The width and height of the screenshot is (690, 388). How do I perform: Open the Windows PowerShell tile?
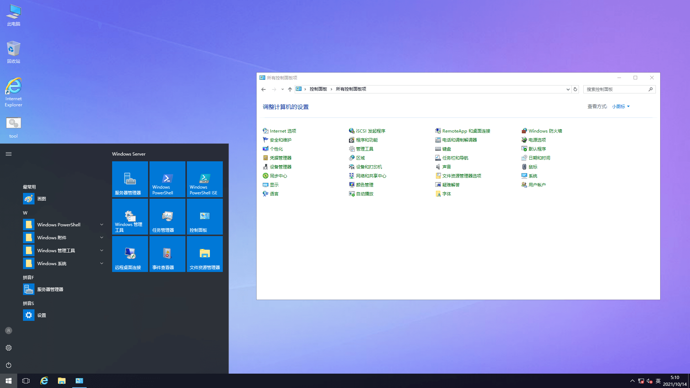pos(167,179)
